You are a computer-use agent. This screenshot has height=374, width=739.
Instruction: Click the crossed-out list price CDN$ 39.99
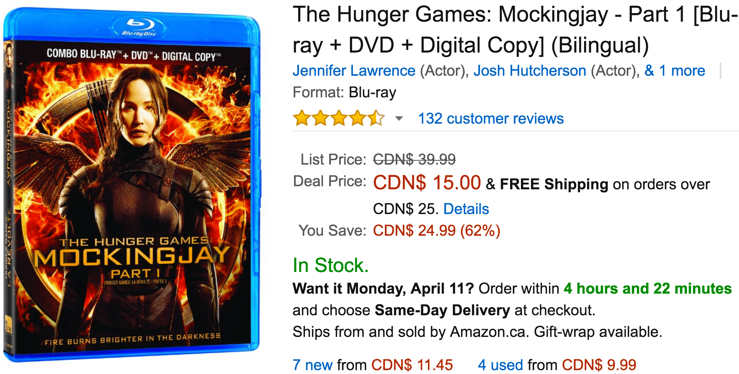coord(414,159)
